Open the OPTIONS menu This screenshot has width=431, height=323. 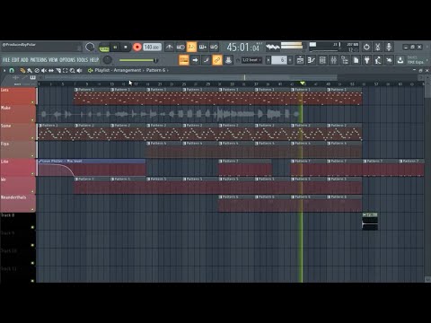(x=67, y=60)
